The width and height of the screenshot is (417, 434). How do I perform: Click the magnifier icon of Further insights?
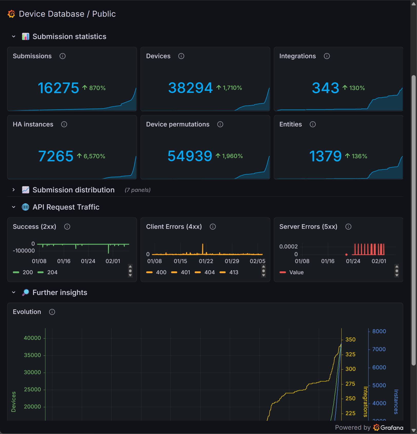click(25, 292)
